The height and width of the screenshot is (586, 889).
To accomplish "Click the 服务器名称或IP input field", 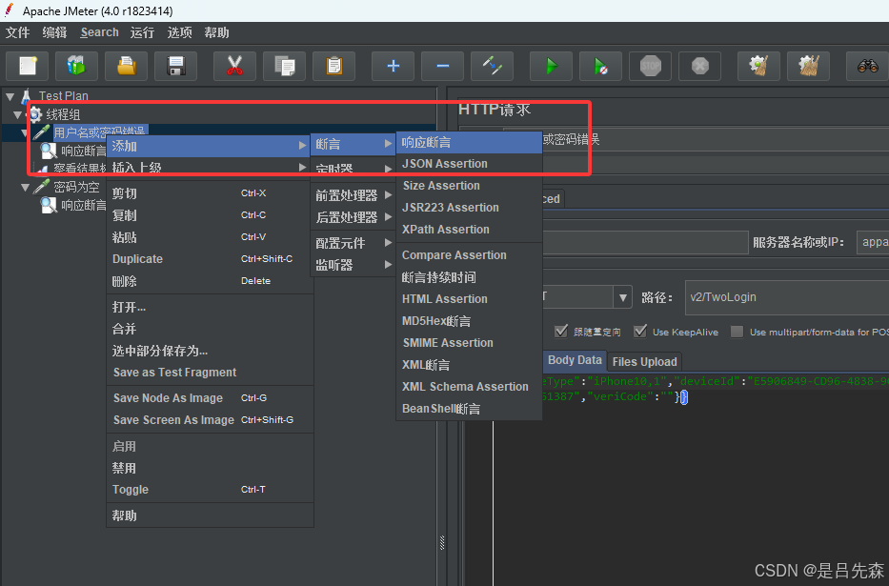I will tap(873, 242).
